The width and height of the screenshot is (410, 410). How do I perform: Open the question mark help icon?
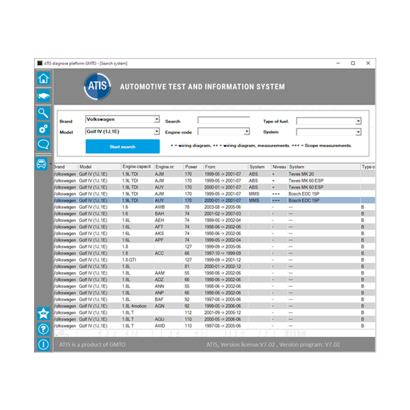pos(44,329)
